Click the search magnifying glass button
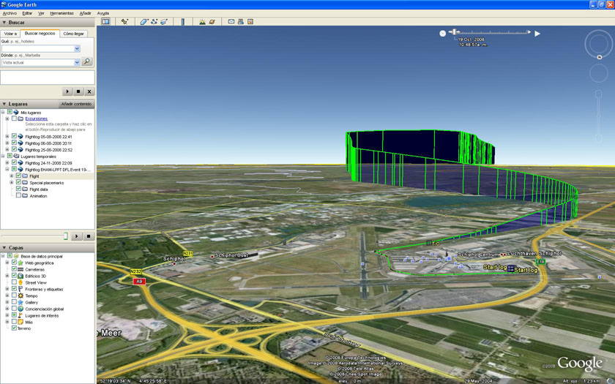Screen dimensions: 615x384 click(87, 61)
